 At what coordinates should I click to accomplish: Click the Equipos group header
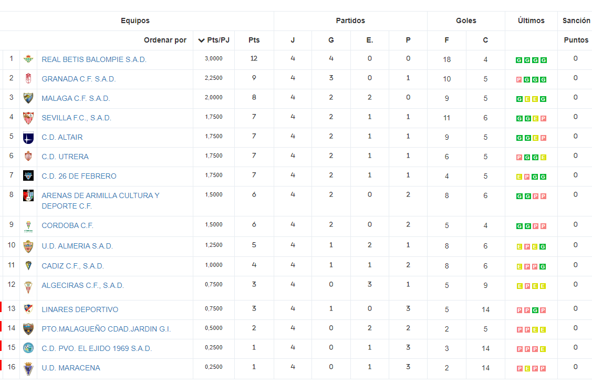[x=135, y=21]
